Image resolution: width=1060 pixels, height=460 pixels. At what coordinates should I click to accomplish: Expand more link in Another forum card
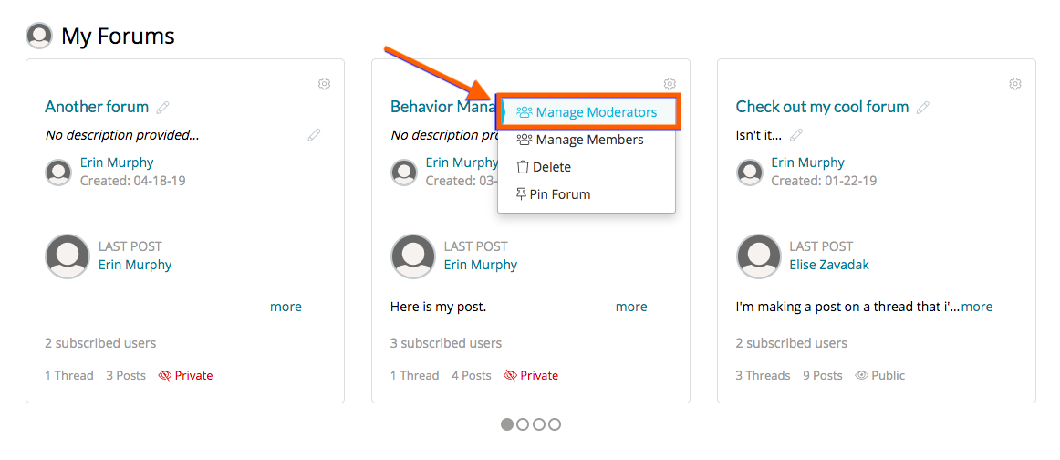coord(286,307)
